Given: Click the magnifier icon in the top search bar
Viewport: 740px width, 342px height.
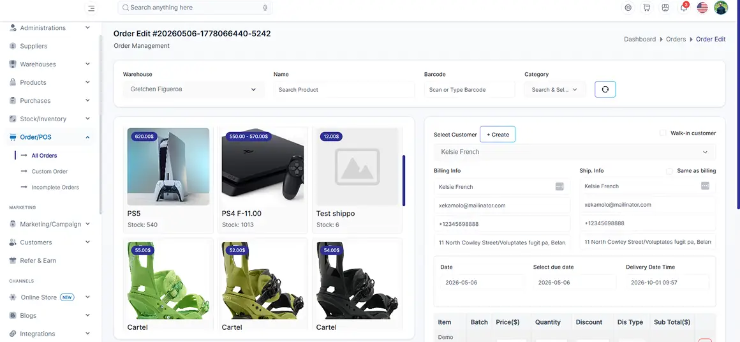Looking at the screenshot, I should [x=126, y=8].
